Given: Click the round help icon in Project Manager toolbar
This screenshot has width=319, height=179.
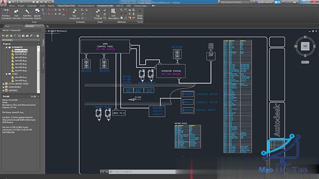Looking at the screenshot, I should pyautogui.click(x=38, y=36).
